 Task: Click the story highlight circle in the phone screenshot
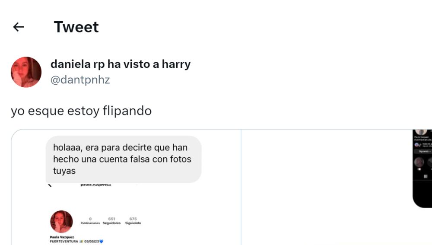click(419, 162)
